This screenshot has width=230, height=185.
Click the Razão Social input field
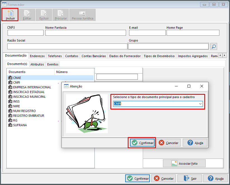pos(67,46)
